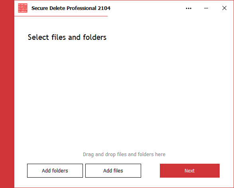Click the 'Secure Delete Professional 2104' title text
The image size is (234, 188).
coord(71,8)
